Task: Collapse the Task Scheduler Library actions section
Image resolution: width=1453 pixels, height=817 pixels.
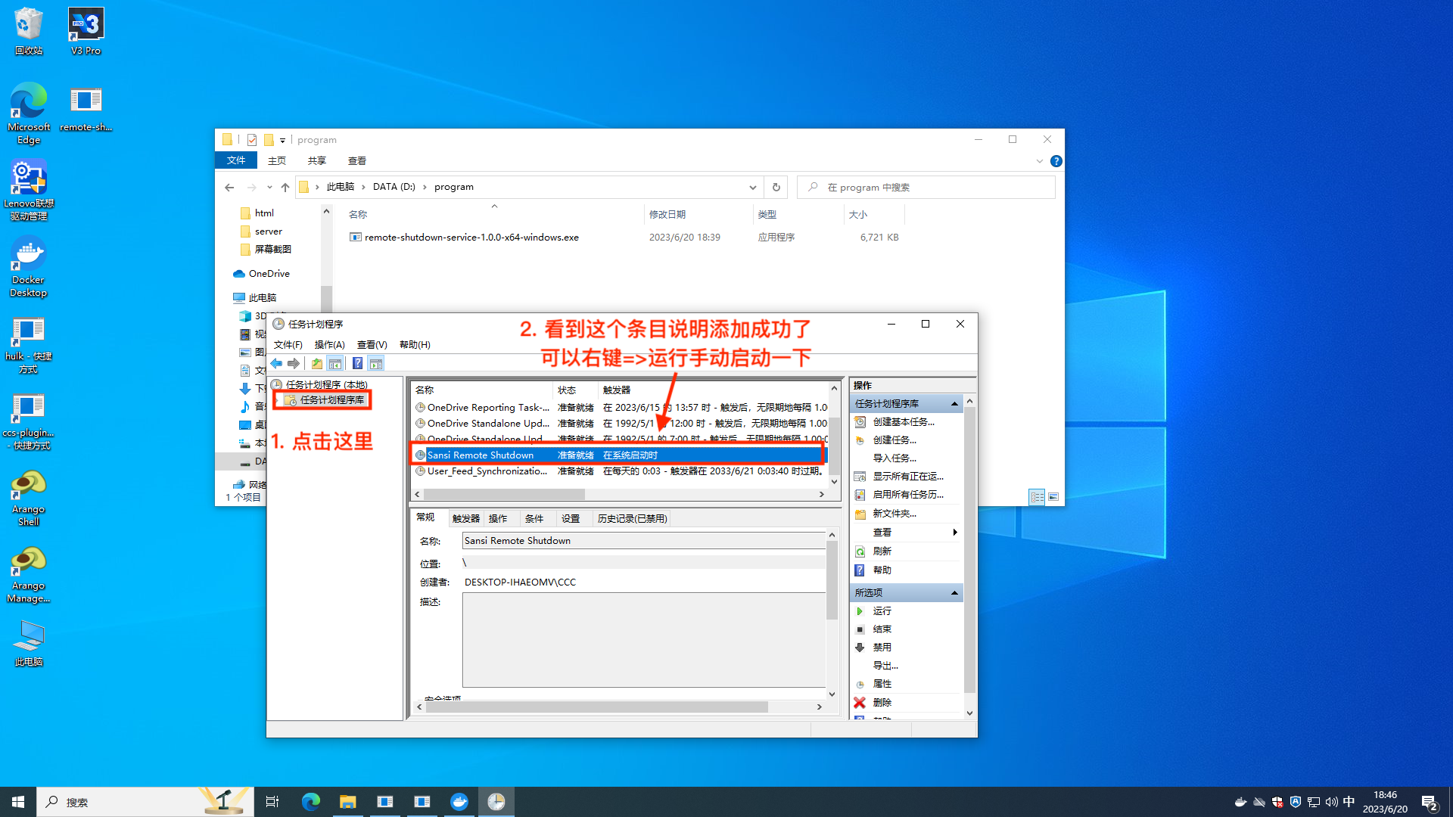Action: pos(954,404)
